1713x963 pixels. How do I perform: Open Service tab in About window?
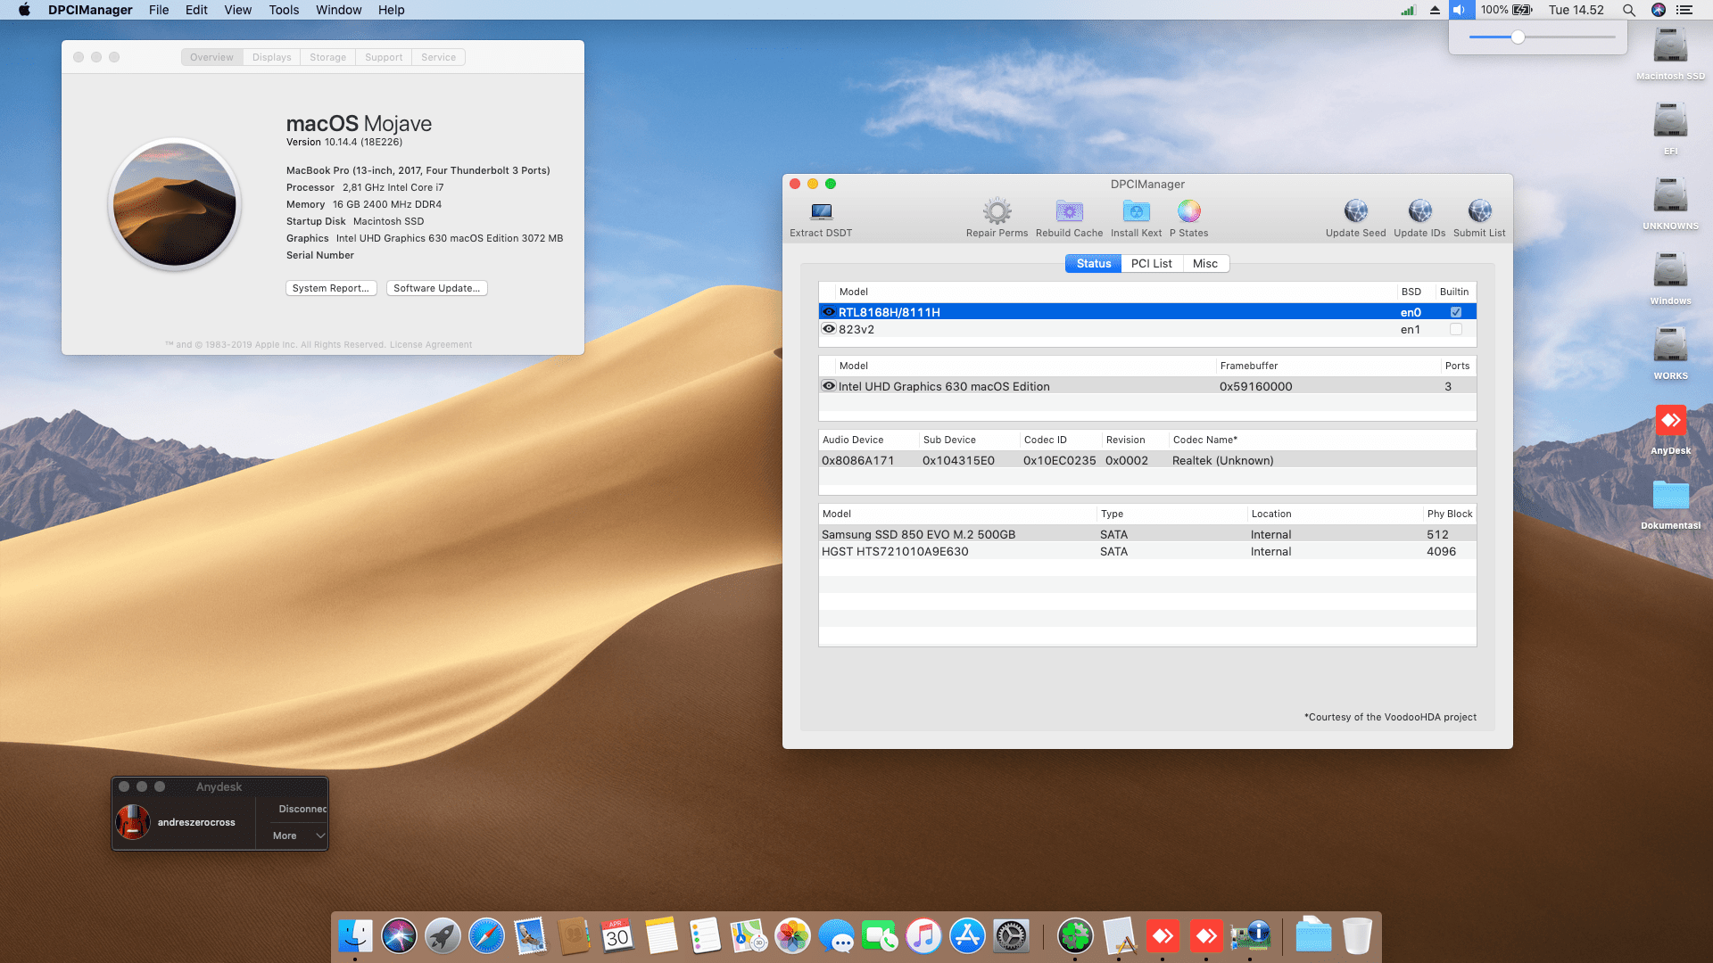pyautogui.click(x=438, y=57)
